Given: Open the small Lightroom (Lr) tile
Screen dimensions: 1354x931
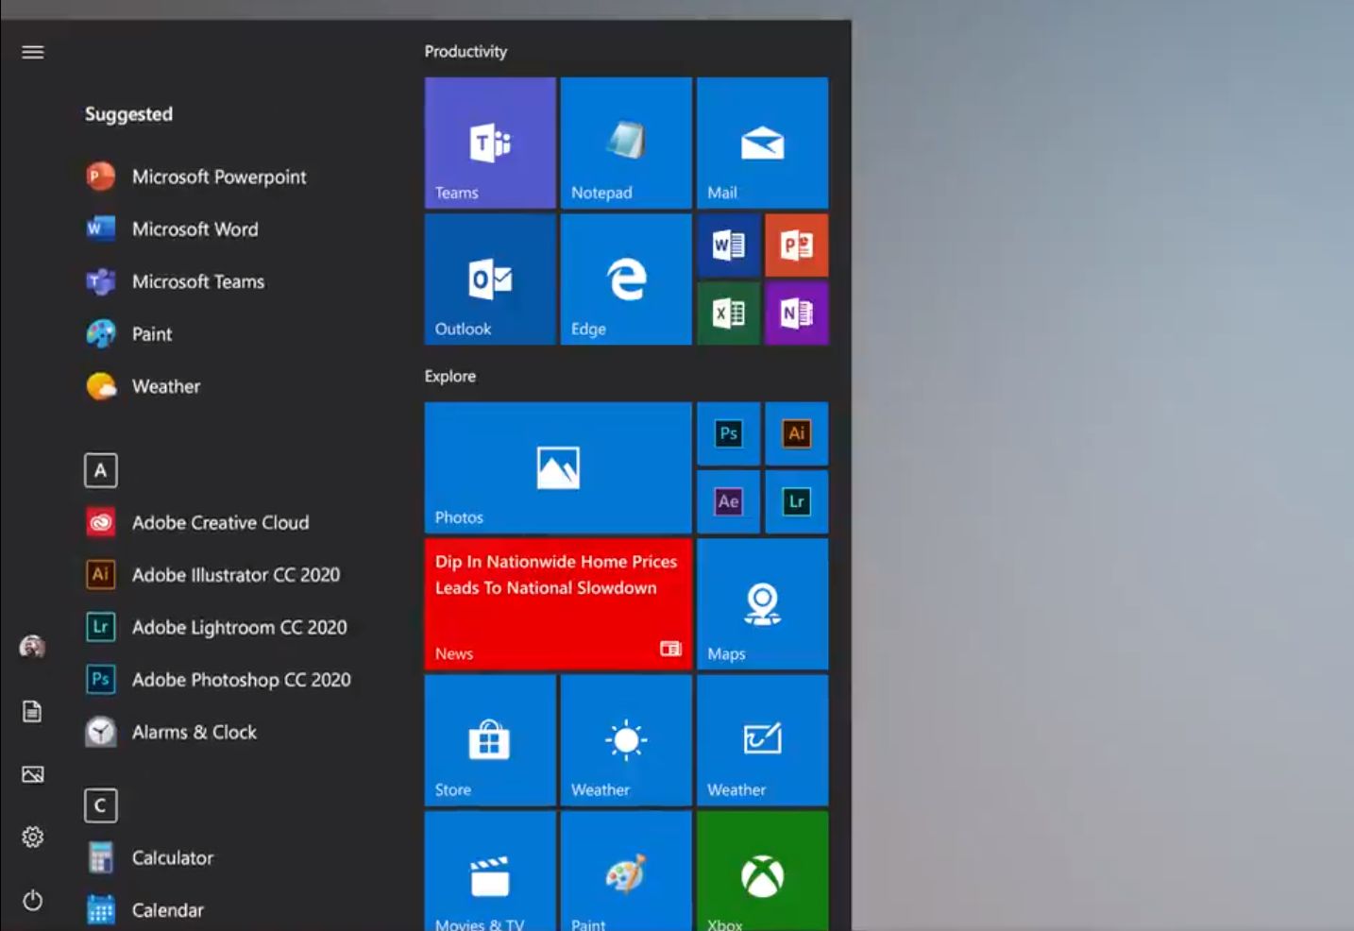Looking at the screenshot, I should click(x=796, y=502).
